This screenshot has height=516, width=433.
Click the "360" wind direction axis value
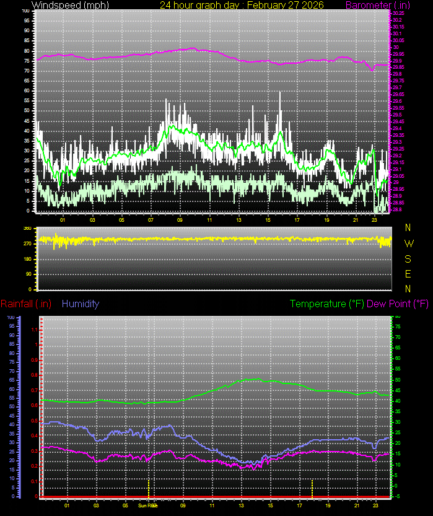(x=28, y=229)
